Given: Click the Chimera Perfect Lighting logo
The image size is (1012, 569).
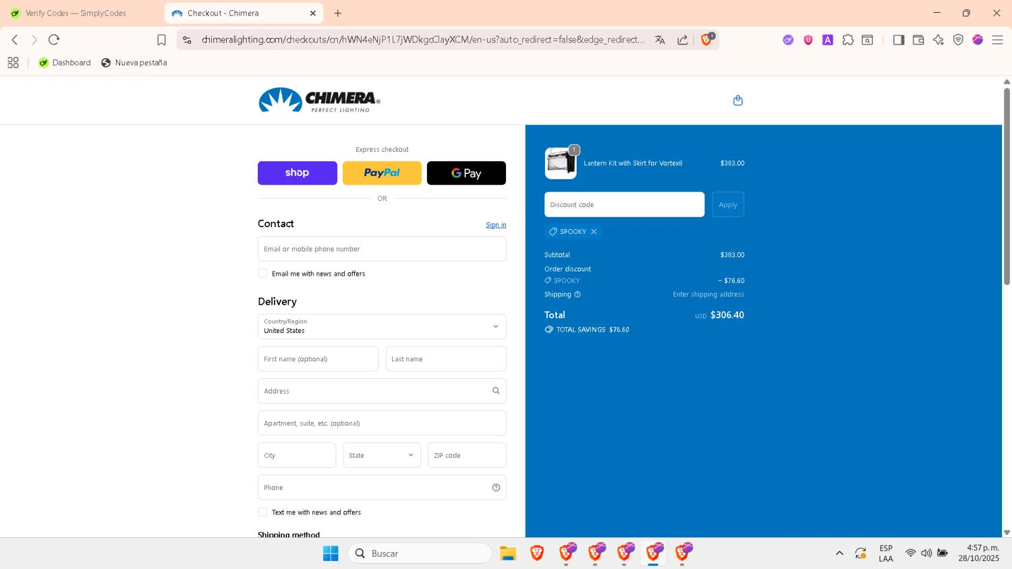Looking at the screenshot, I should [x=319, y=100].
